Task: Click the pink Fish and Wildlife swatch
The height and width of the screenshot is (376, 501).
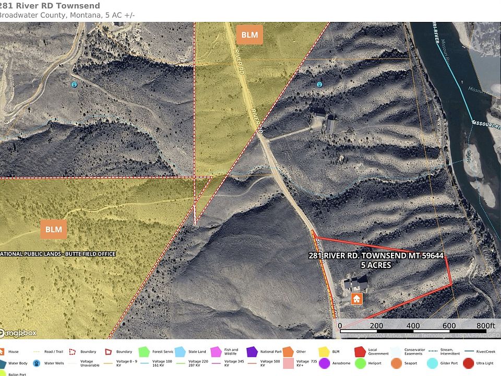Action: (216, 352)
